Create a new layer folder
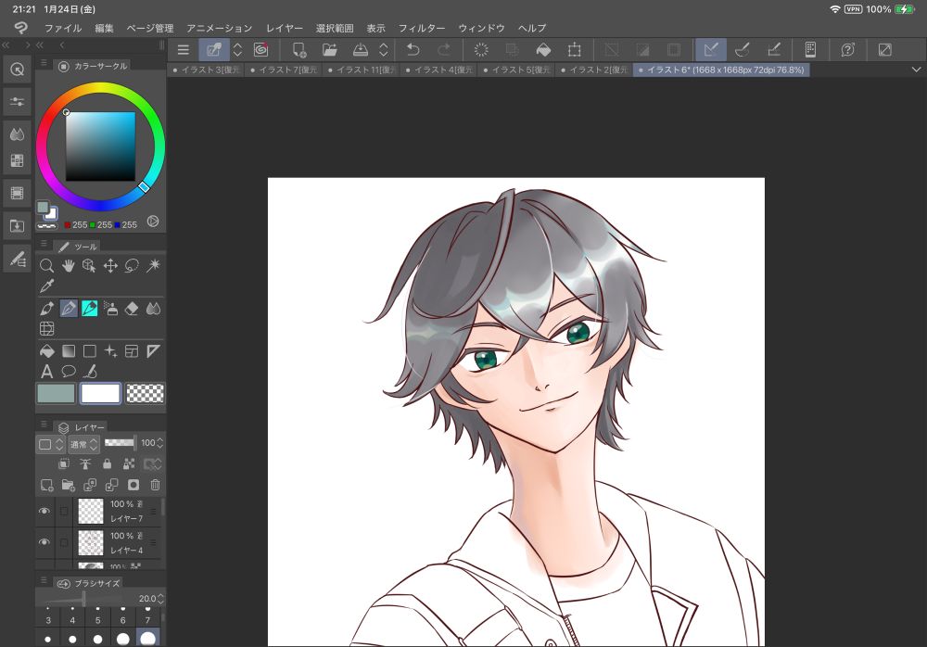The image size is (927, 647). coord(68,485)
